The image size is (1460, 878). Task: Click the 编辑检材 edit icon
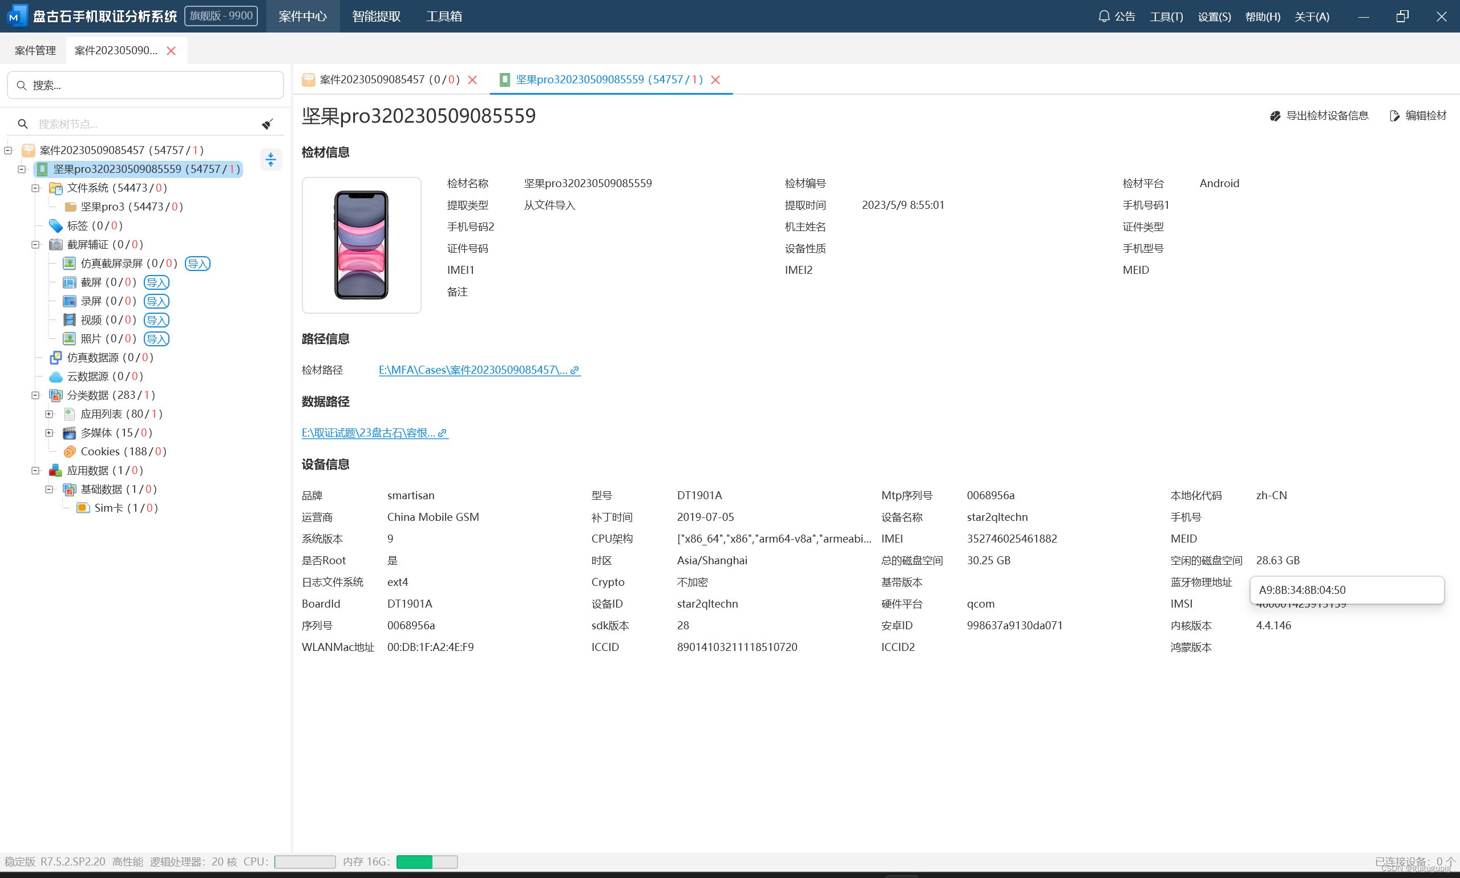[x=1394, y=116]
